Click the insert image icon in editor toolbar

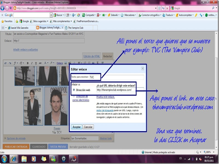[x=66, y=63]
